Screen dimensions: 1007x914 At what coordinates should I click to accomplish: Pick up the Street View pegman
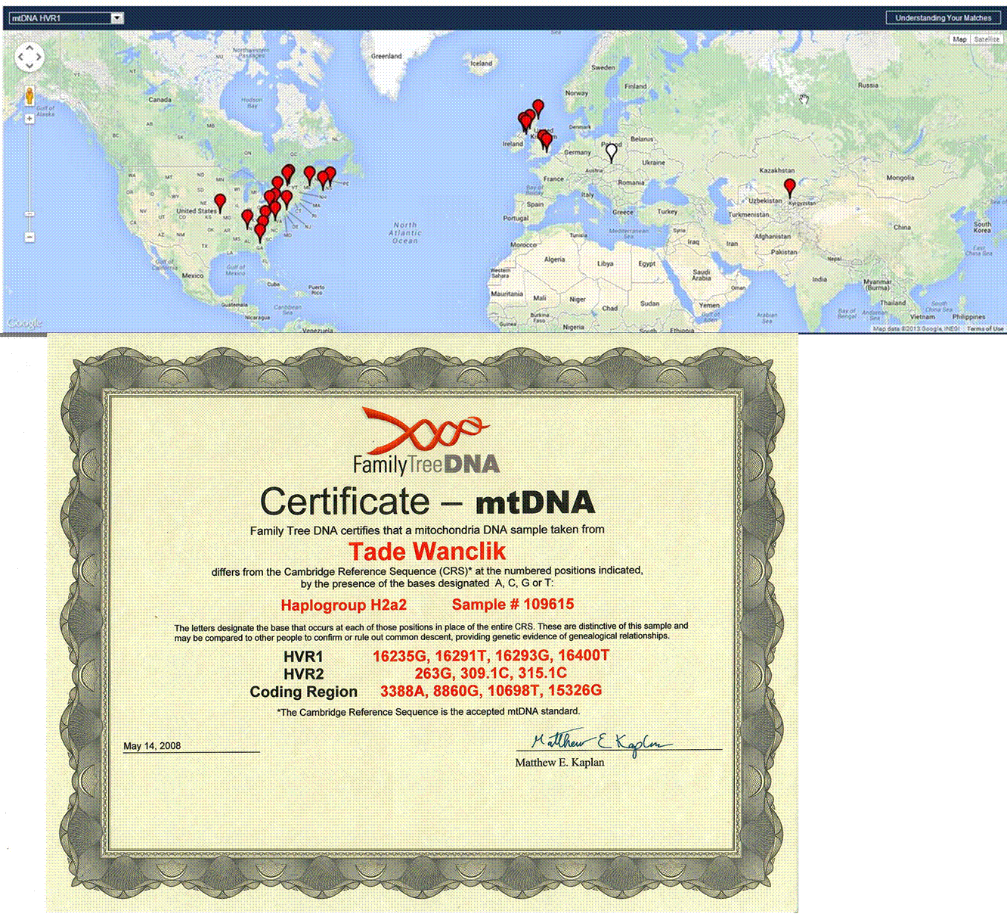(x=29, y=96)
